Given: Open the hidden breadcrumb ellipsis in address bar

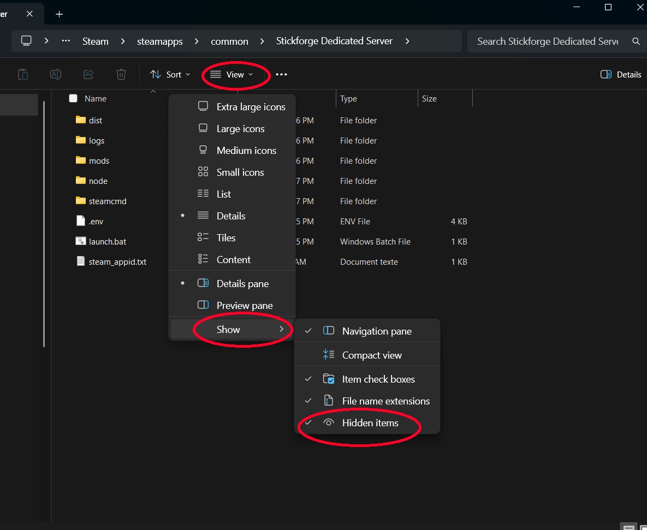Looking at the screenshot, I should coord(66,41).
